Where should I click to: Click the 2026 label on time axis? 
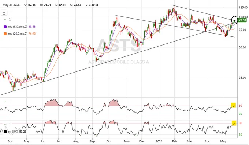point(159,141)
